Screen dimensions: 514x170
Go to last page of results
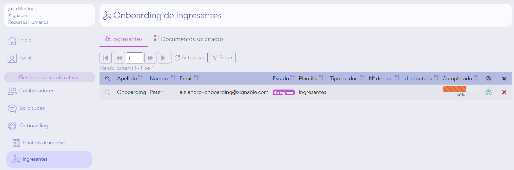164,58
